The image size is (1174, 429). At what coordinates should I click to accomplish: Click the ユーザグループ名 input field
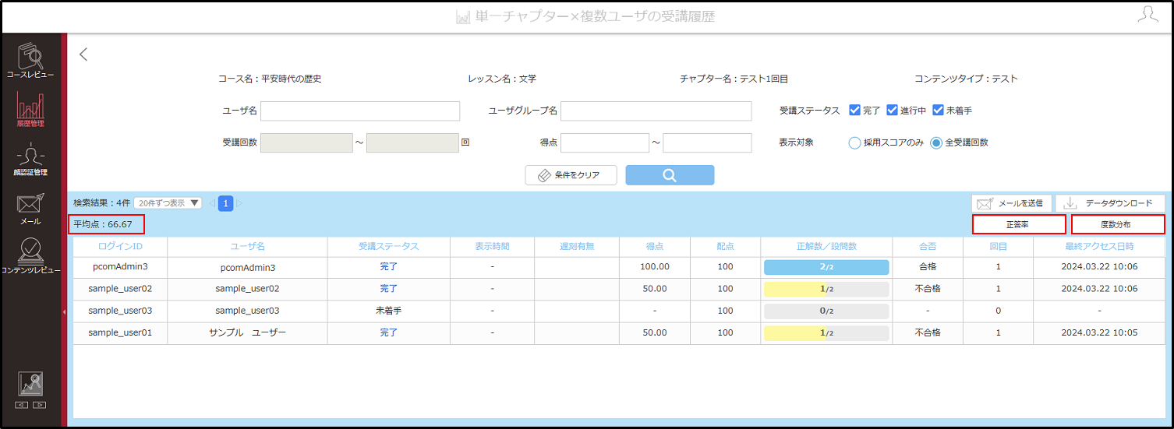[x=656, y=111]
